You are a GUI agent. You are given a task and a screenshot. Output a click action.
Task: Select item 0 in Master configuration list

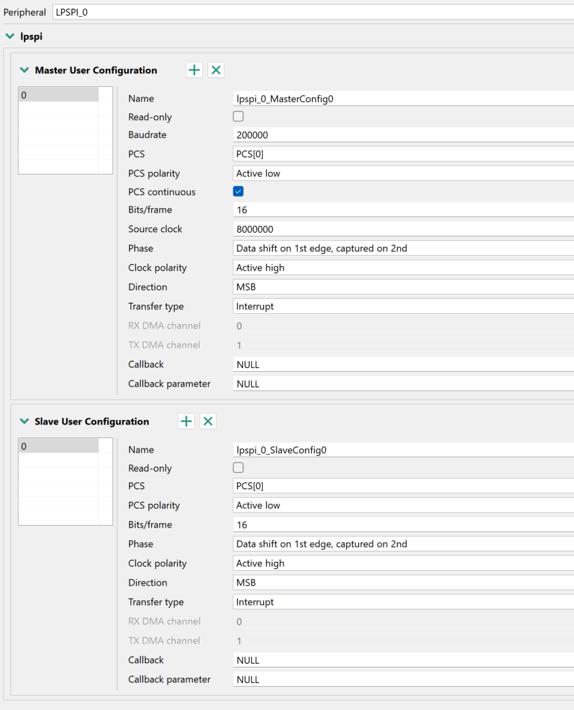[x=58, y=95]
